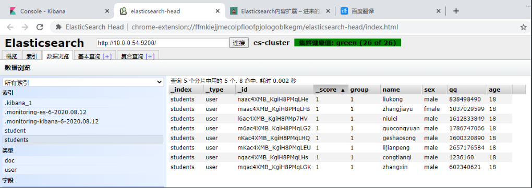Sort by the sex column header

pyautogui.click(x=434, y=90)
